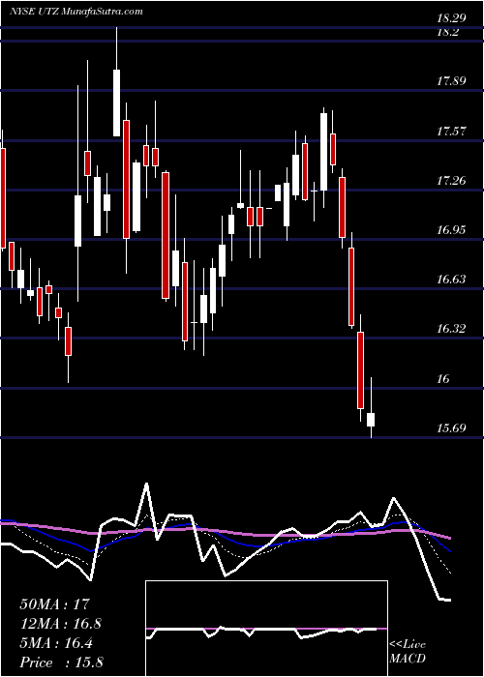Click the 18.29 price axis label
This screenshot has width=484, height=677.
451,18
